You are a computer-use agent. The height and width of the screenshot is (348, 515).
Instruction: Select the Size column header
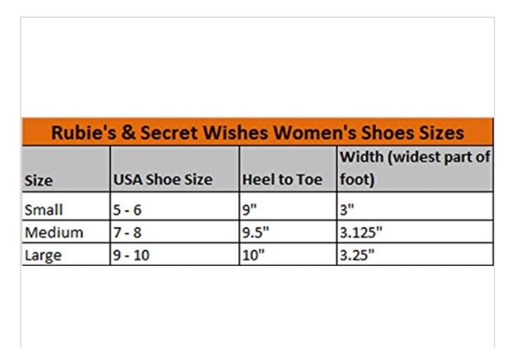pos(66,168)
